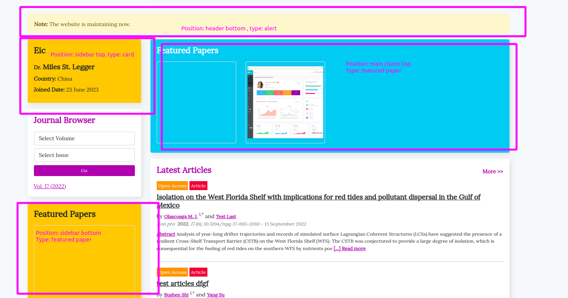Image resolution: width=568 pixels, height=298 pixels.
Task: Click the Read more link
Action: point(350,248)
